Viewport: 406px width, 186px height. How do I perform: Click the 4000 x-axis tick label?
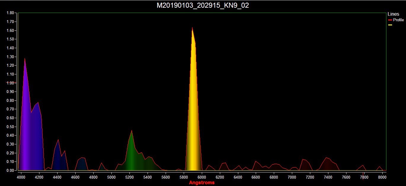(x=21, y=177)
